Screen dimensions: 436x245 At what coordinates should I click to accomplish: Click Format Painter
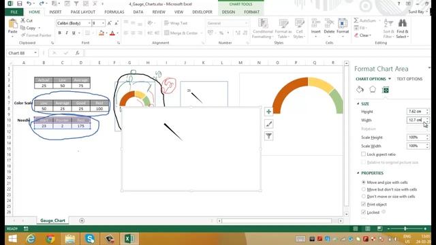pyautogui.click(x=36, y=35)
